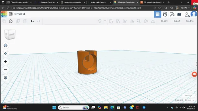Toggle orthographic/perspective view cube icon
198x111 pixels.
coord(6,78)
